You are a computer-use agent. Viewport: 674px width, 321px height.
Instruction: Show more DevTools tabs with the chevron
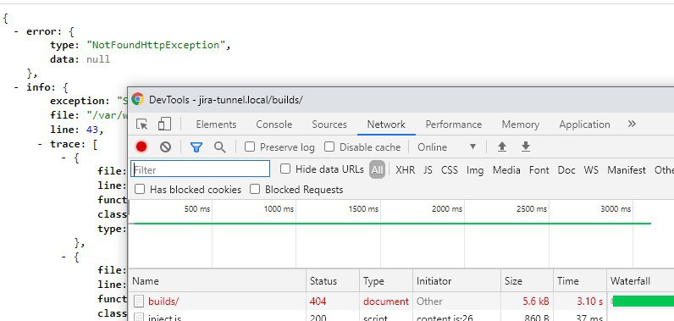(x=632, y=124)
